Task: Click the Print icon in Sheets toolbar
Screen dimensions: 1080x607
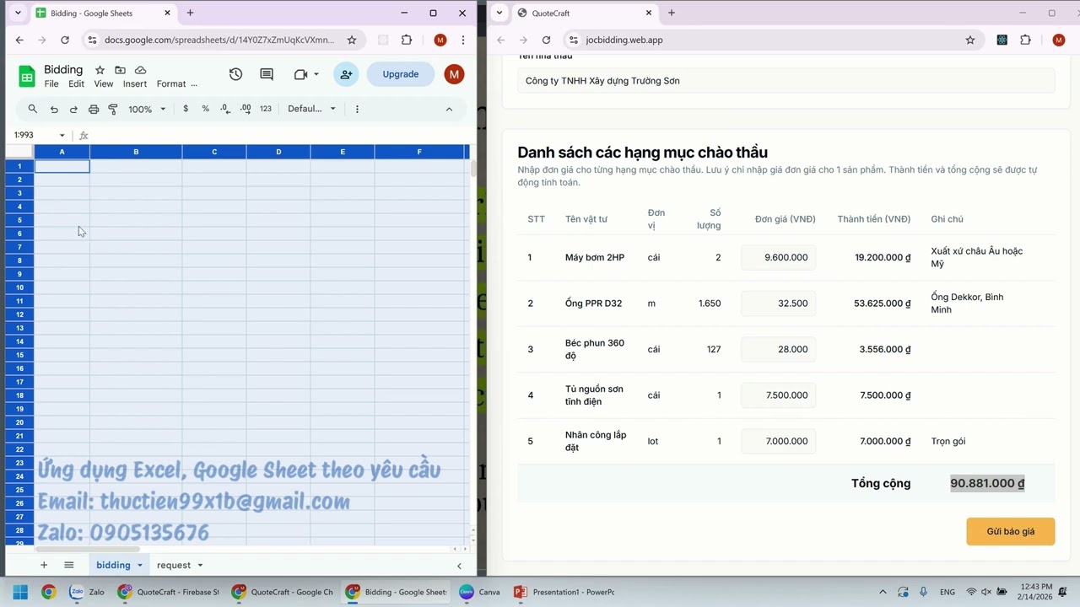Action: pyautogui.click(x=94, y=109)
